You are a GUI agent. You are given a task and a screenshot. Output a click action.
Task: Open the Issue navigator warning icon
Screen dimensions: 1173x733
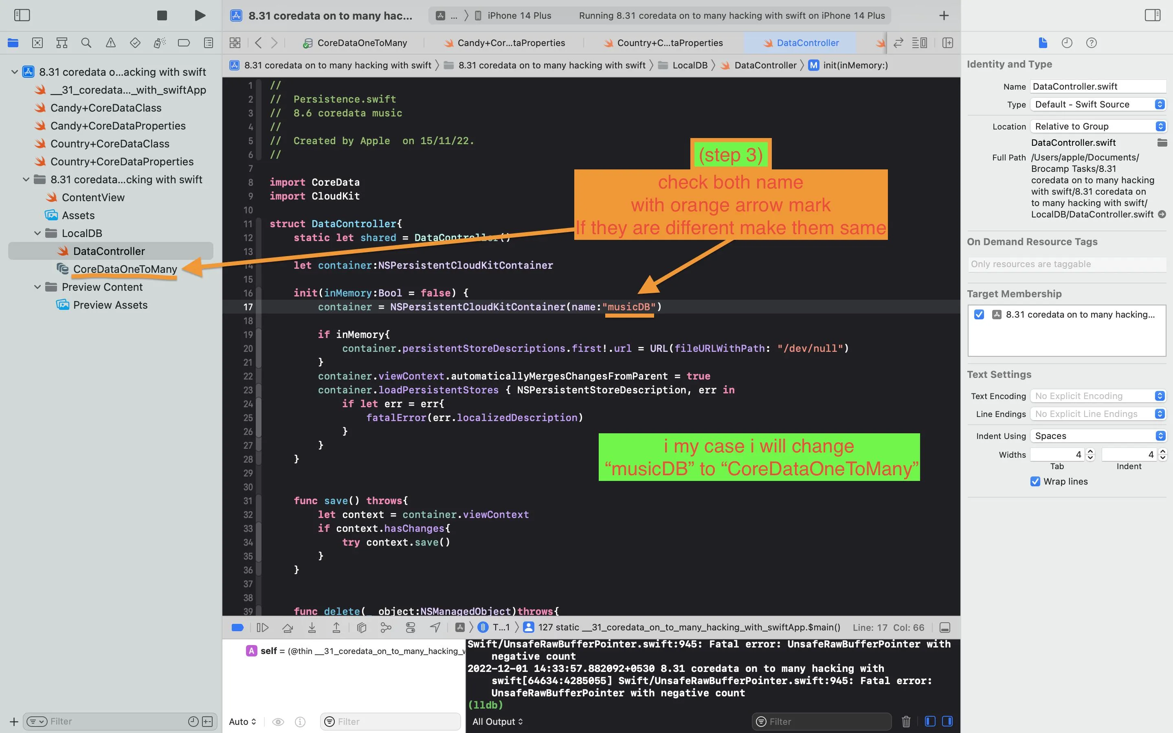(x=110, y=43)
